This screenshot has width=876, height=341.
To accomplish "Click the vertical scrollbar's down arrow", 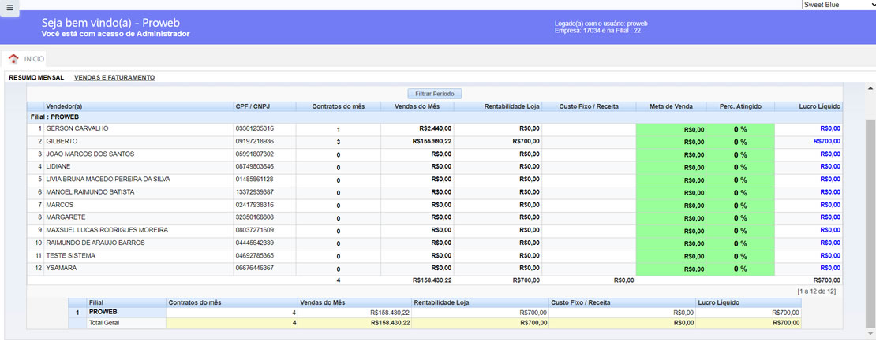I will pyautogui.click(x=870, y=333).
